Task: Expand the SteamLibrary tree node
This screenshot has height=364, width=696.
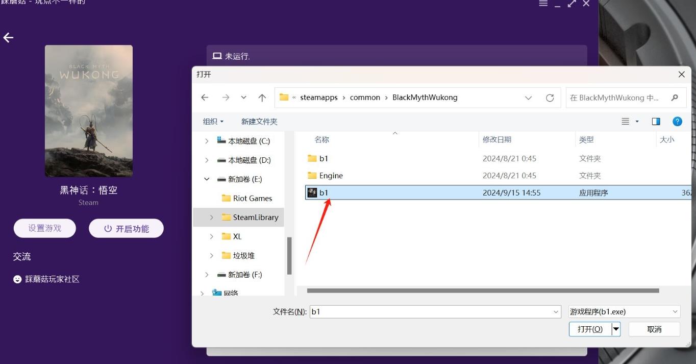Action: pyautogui.click(x=212, y=217)
